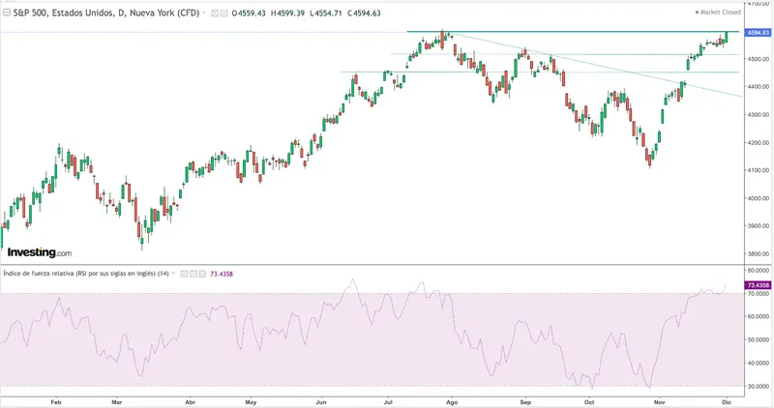Click the 40.0000 RSI axis label

point(759,364)
